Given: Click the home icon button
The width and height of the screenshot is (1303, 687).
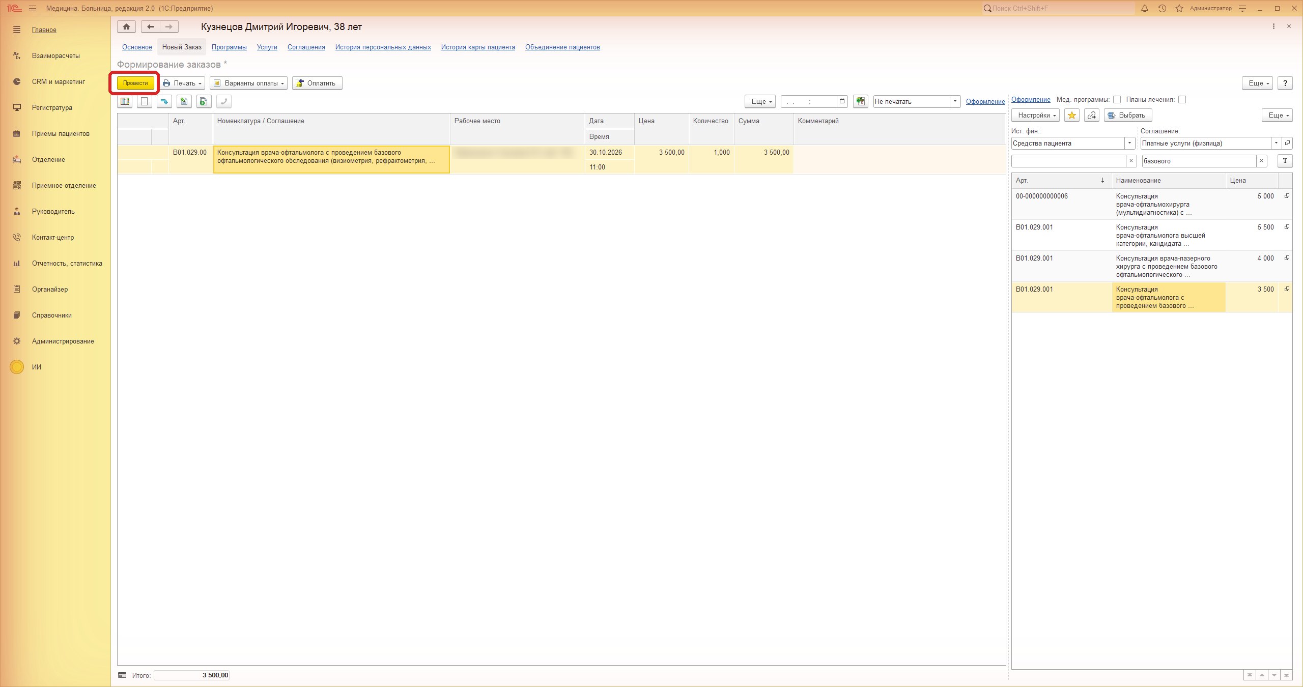Looking at the screenshot, I should (x=126, y=27).
